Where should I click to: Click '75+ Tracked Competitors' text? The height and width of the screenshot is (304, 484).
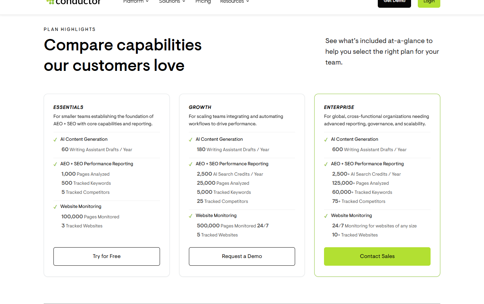[x=359, y=201]
